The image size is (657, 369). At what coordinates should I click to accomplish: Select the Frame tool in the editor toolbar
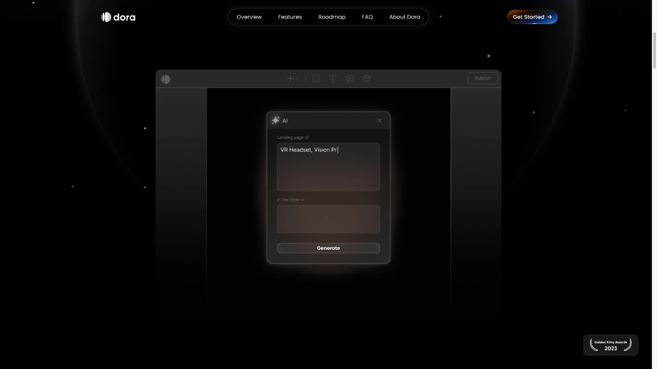(316, 78)
